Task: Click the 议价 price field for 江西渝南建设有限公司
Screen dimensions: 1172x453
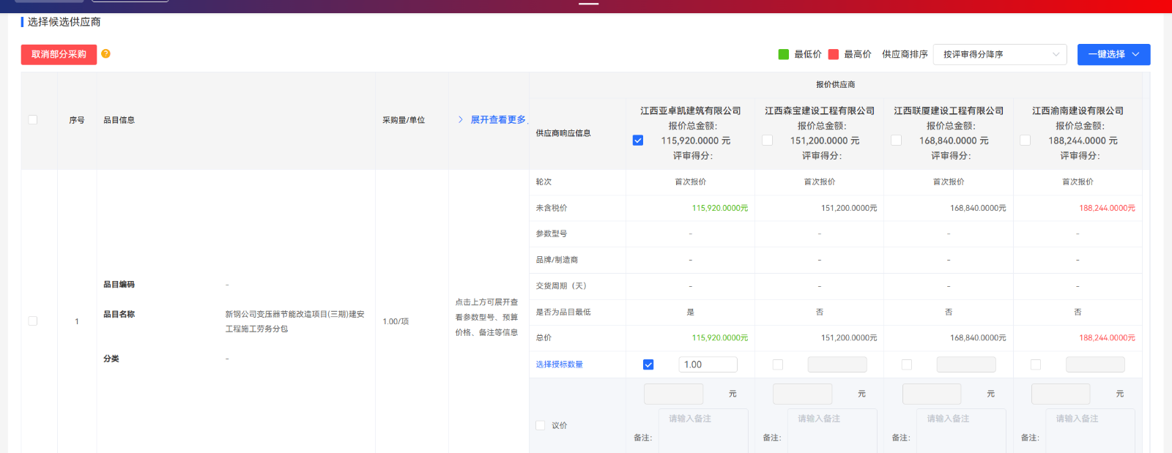Action: point(1061,394)
